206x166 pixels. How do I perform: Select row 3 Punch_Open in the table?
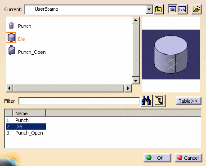click(26, 133)
